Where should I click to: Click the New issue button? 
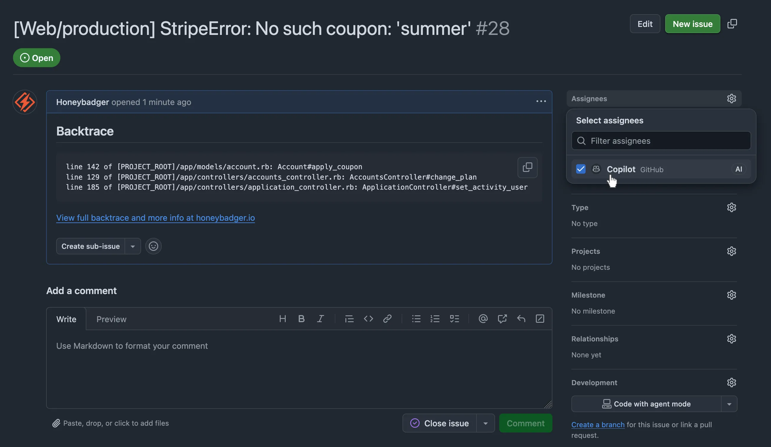pos(692,24)
